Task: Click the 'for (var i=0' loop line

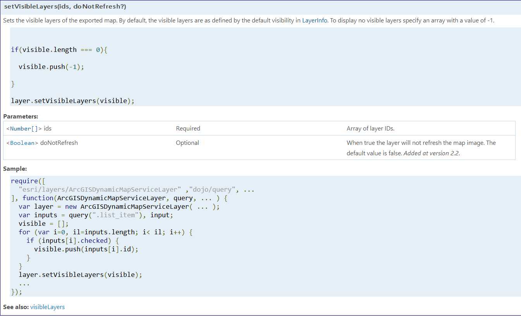Action: click(x=105, y=232)
